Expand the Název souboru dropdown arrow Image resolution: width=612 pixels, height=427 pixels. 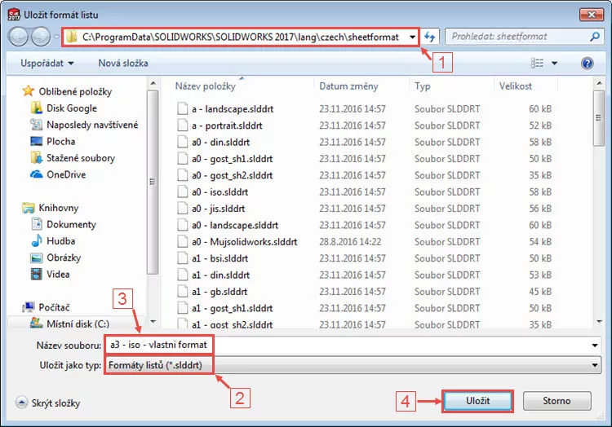pos(594,346)
